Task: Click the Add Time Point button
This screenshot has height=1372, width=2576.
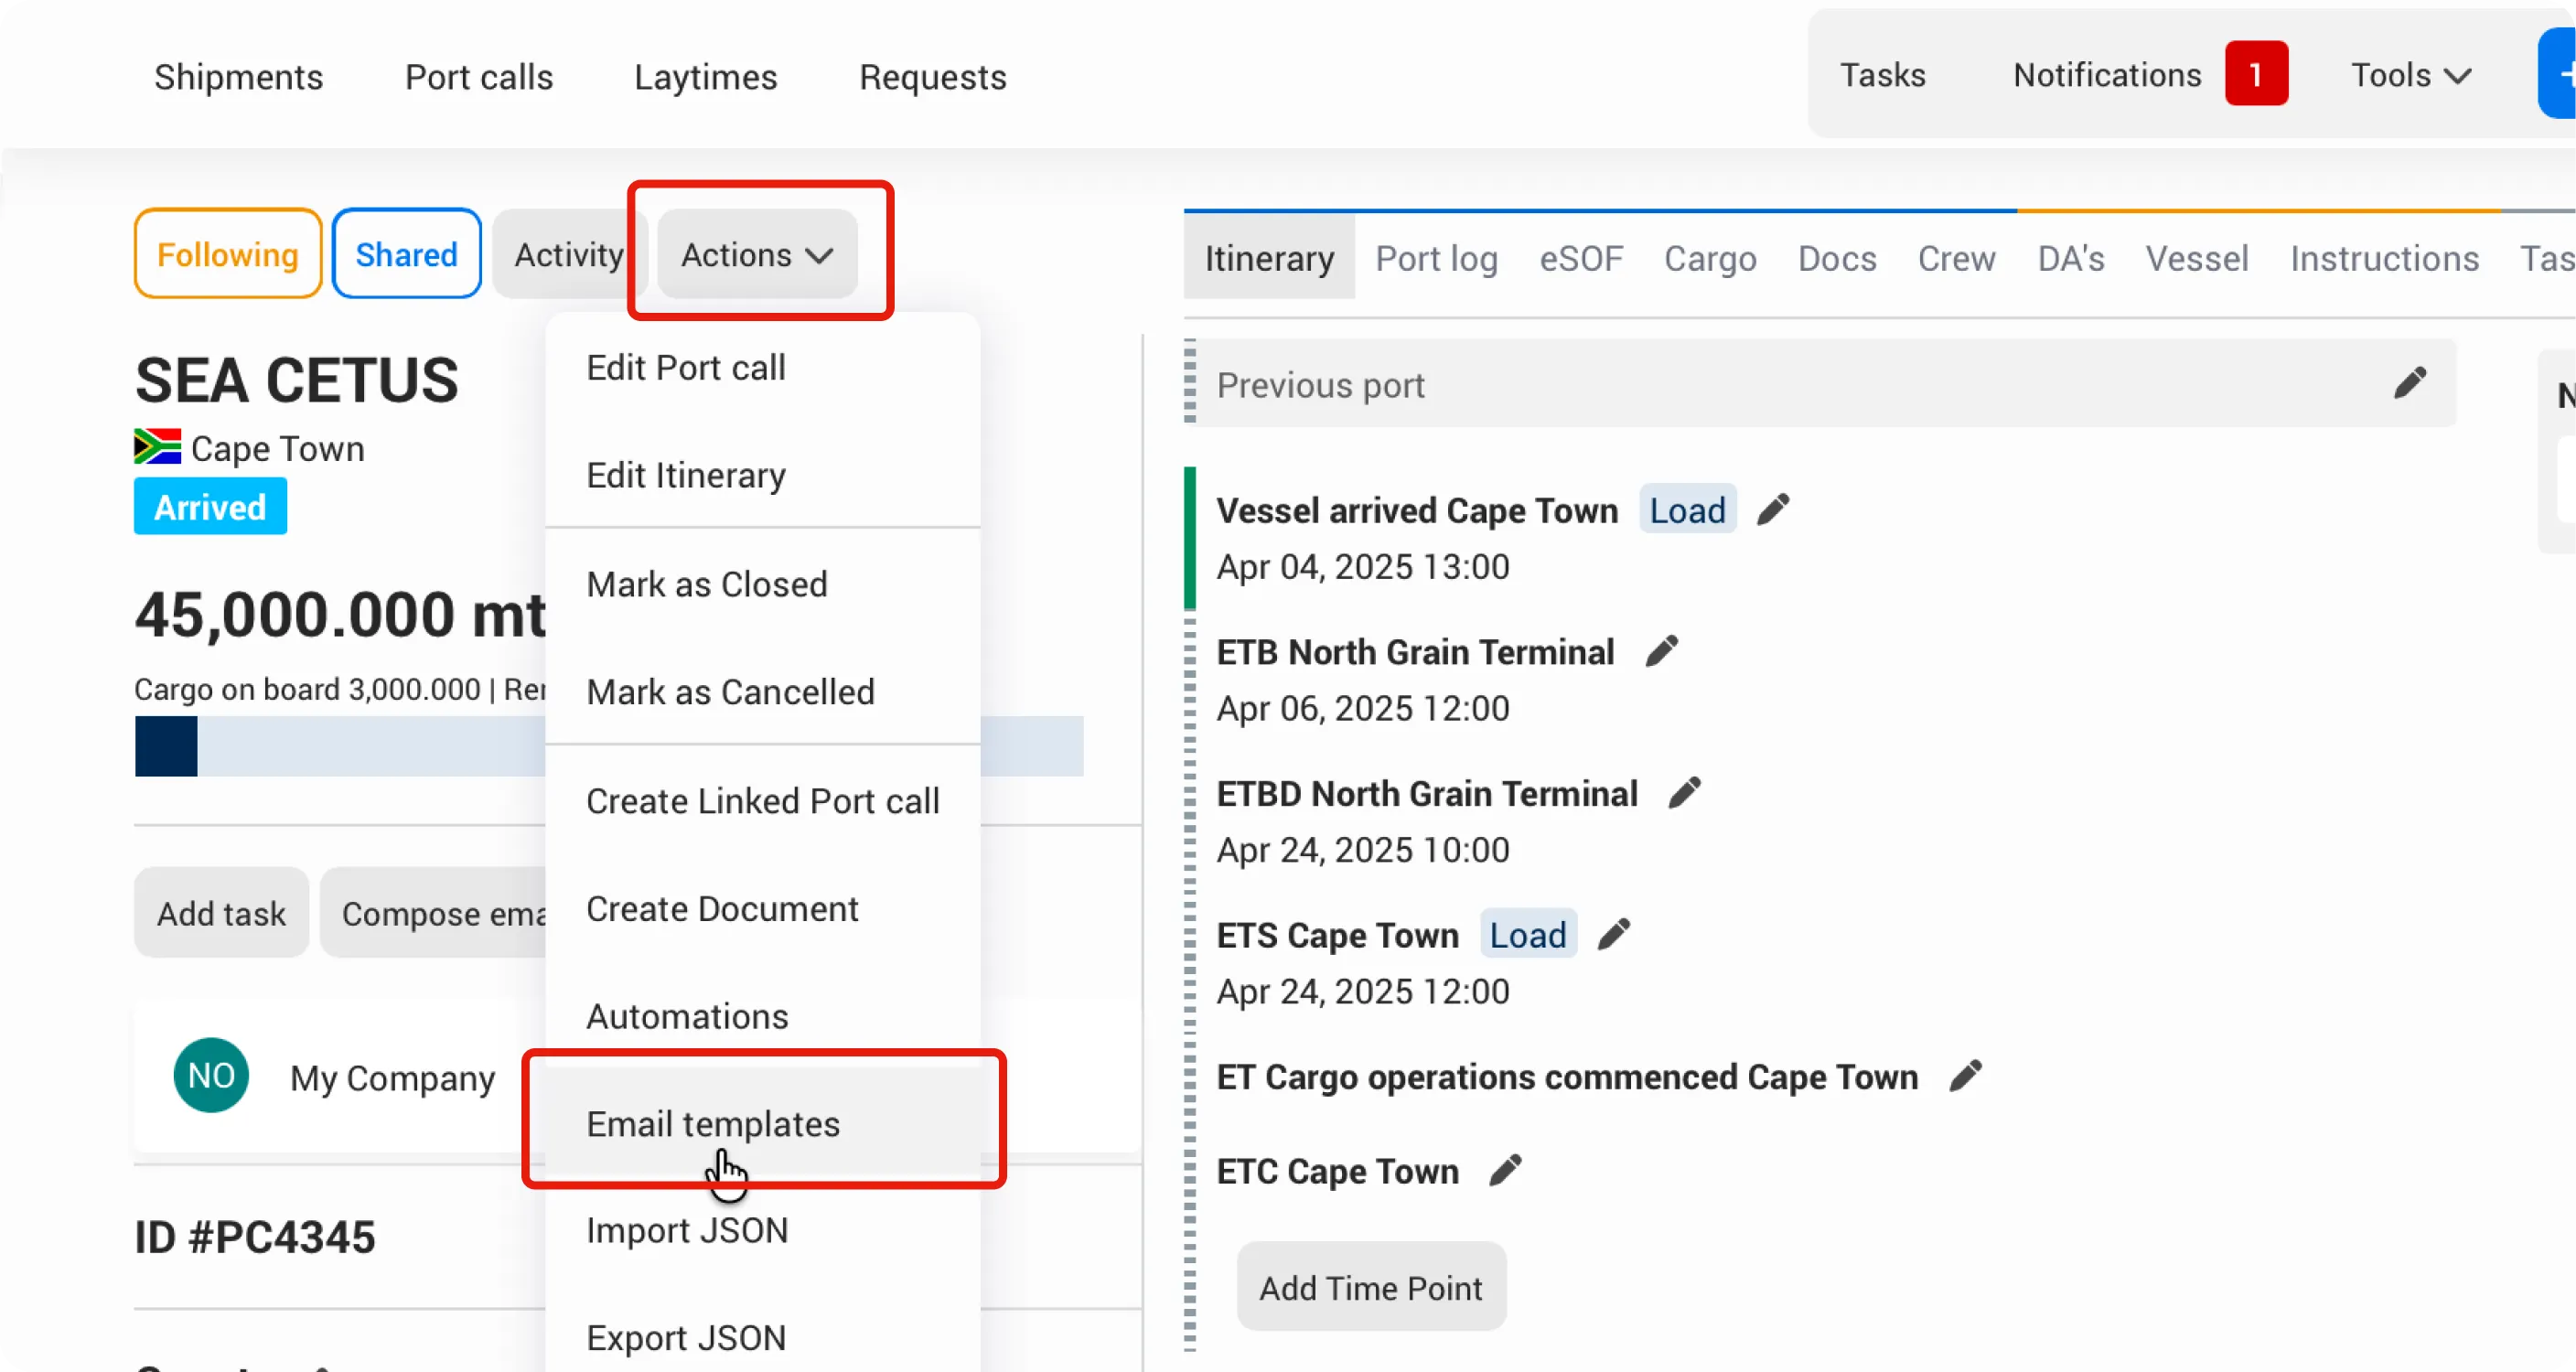Action: pos(1371,1287)
